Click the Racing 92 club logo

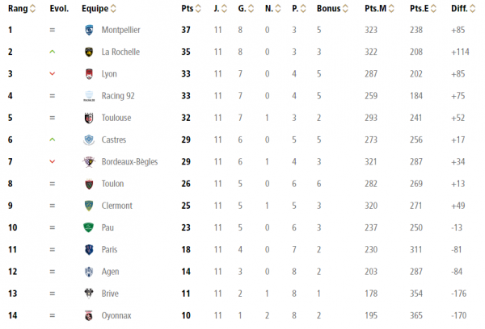coord(89,96)
